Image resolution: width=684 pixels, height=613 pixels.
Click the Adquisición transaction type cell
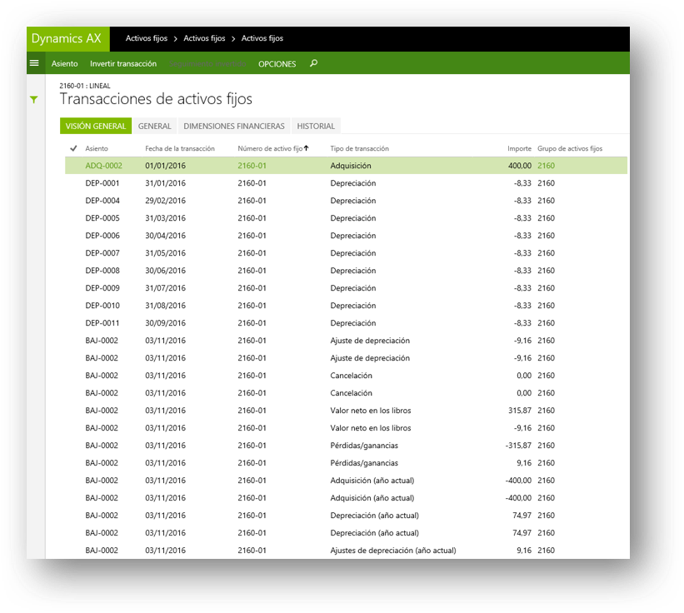(351, 166)
